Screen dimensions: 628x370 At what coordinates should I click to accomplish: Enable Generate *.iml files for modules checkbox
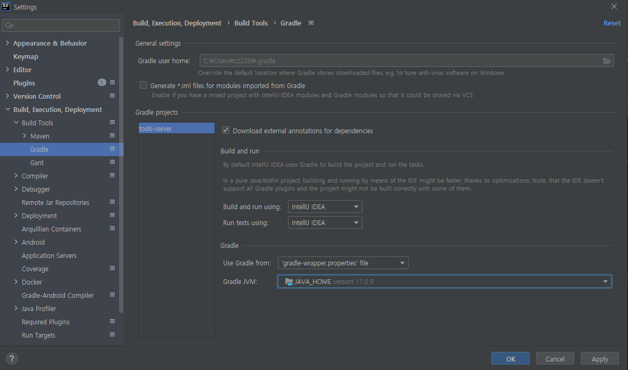(x=143, y=85)
